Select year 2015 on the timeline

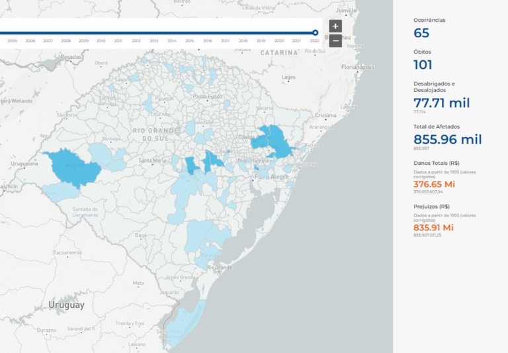(x=190, y=41)
